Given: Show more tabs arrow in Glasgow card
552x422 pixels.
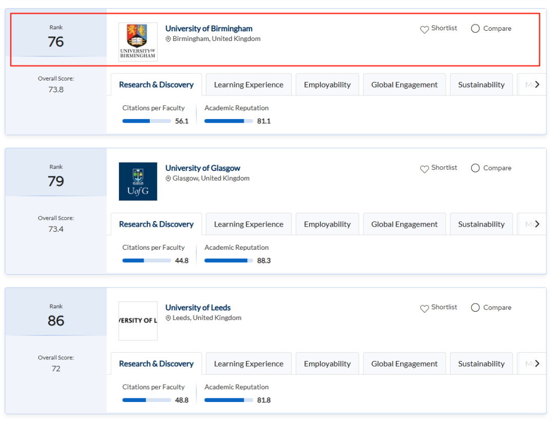Looking at the screenshot, I should tap(537, 224).
